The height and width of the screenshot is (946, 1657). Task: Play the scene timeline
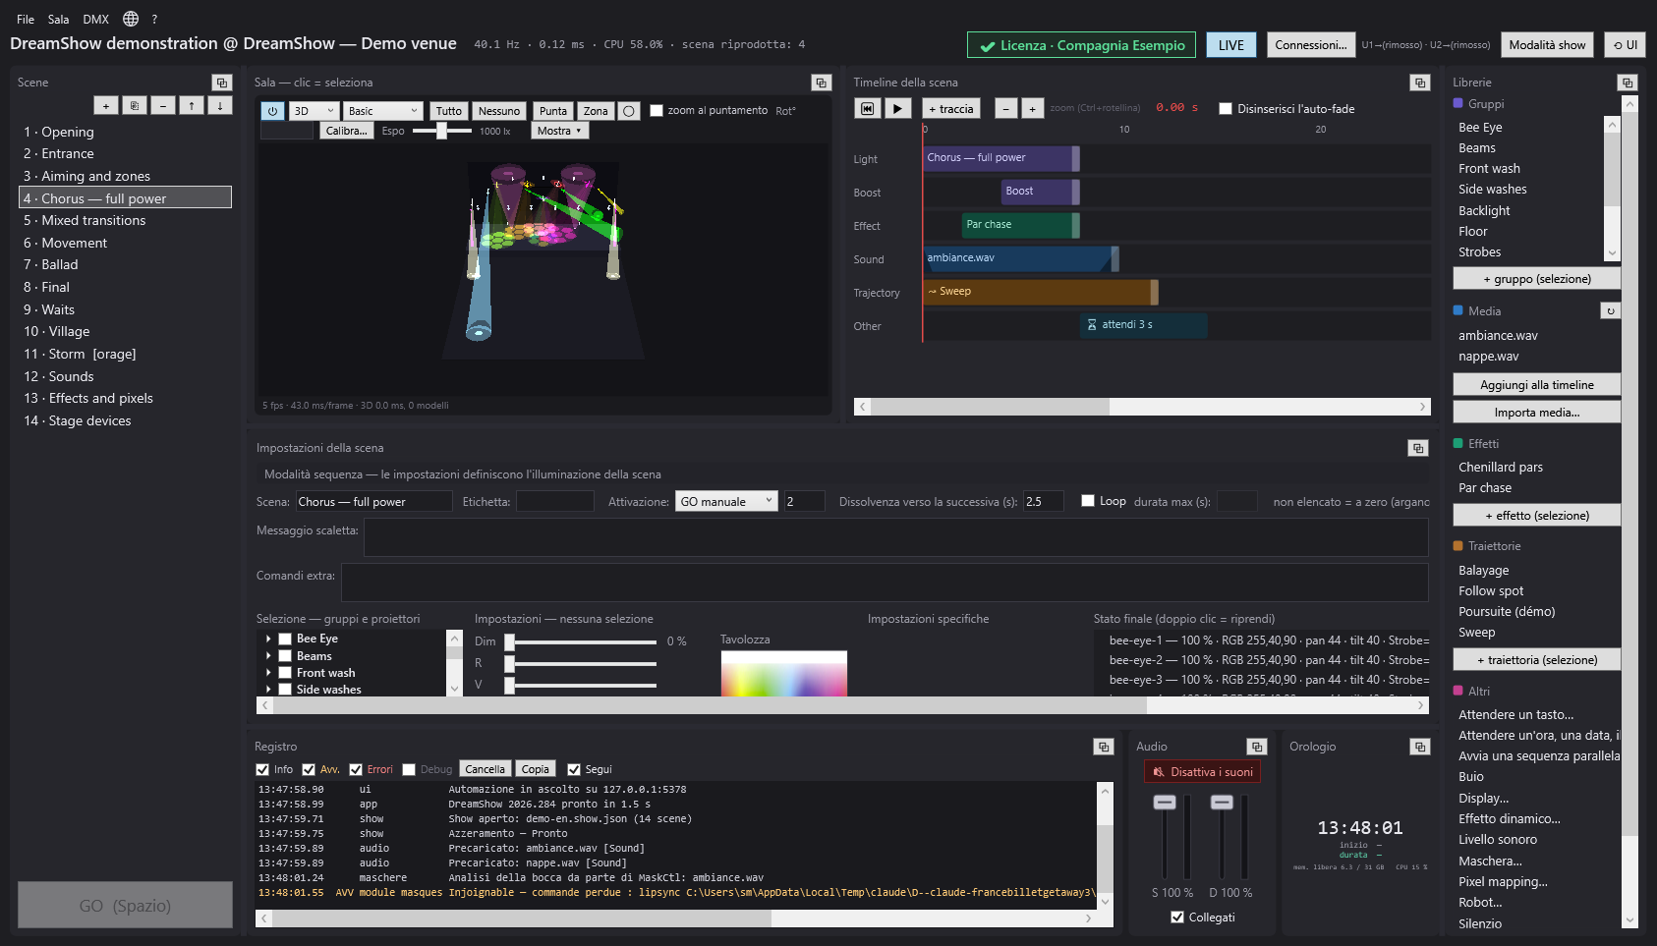tap(897, 108)
